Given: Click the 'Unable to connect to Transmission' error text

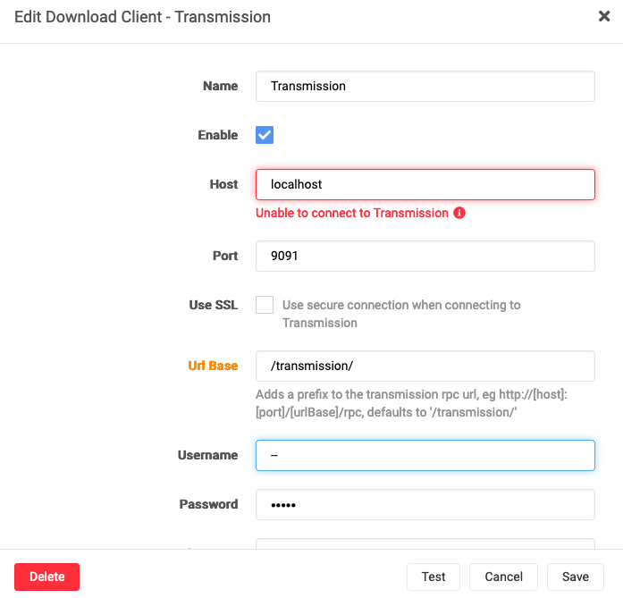Looking at the screenshot, I should pos(351,213).
